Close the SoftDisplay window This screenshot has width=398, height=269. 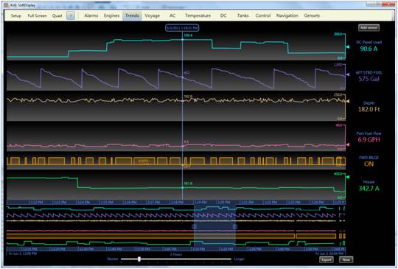click(x=388, y=4)
